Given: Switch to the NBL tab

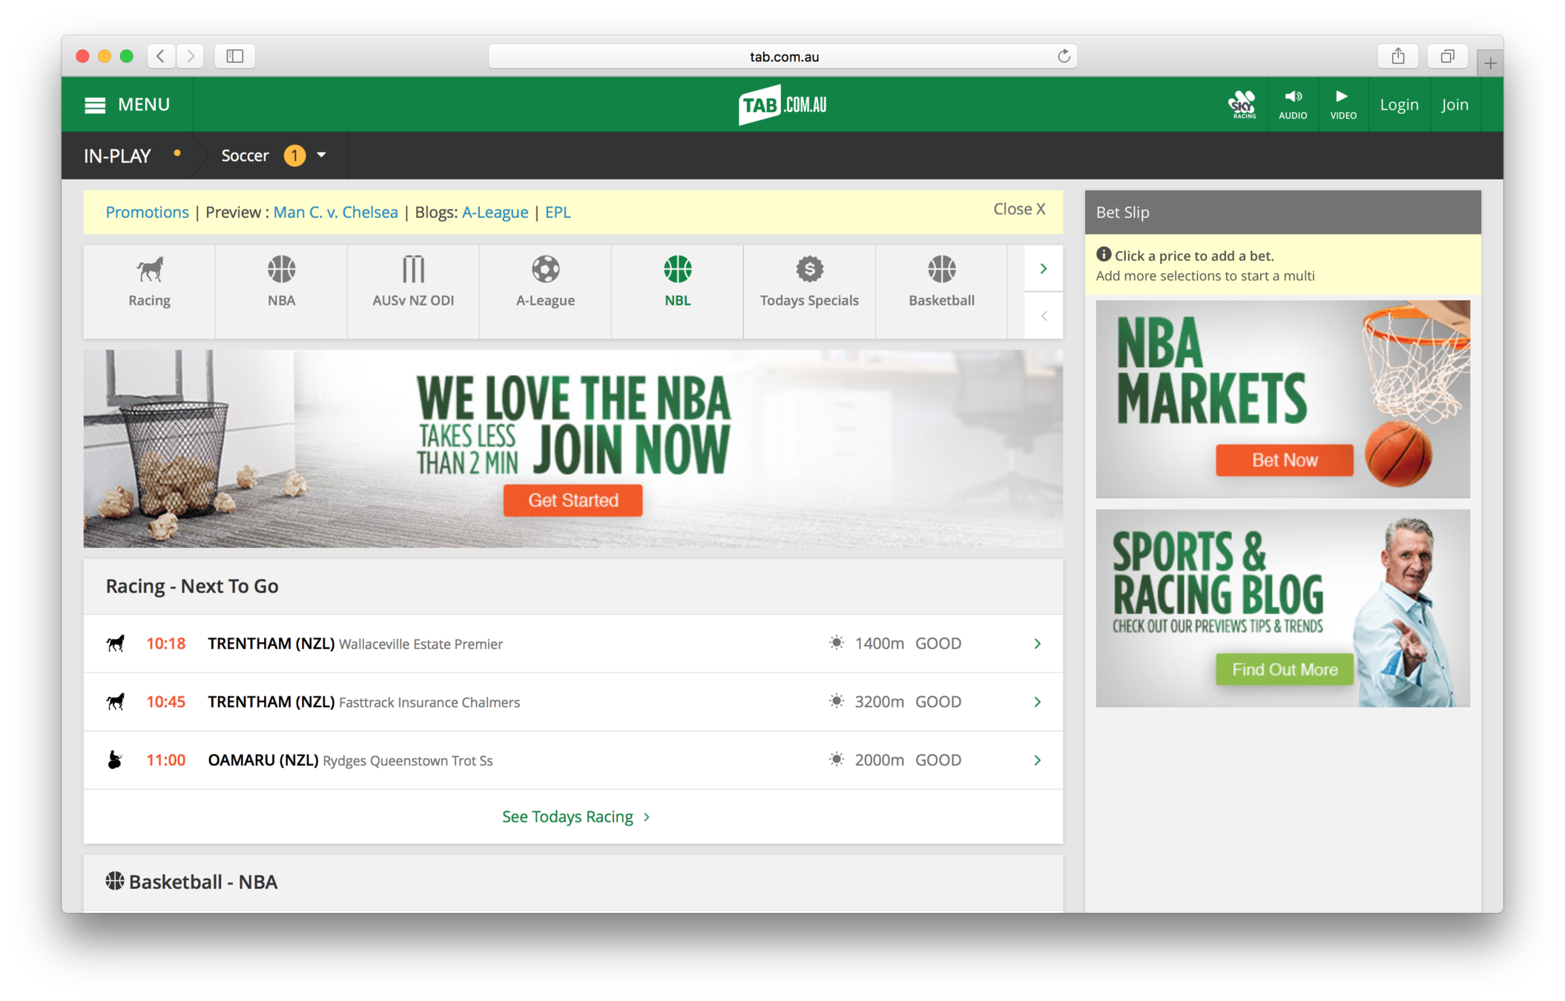Looking at the screenshot, I should 677,285.
